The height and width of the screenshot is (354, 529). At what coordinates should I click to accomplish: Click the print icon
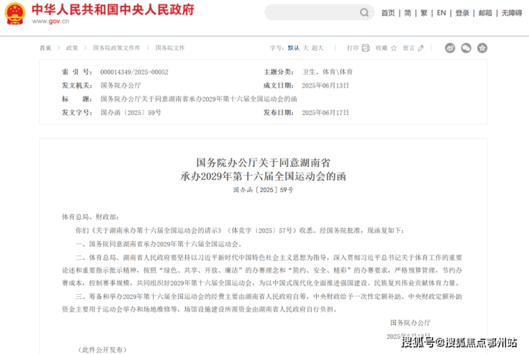(x=365, y=48)
